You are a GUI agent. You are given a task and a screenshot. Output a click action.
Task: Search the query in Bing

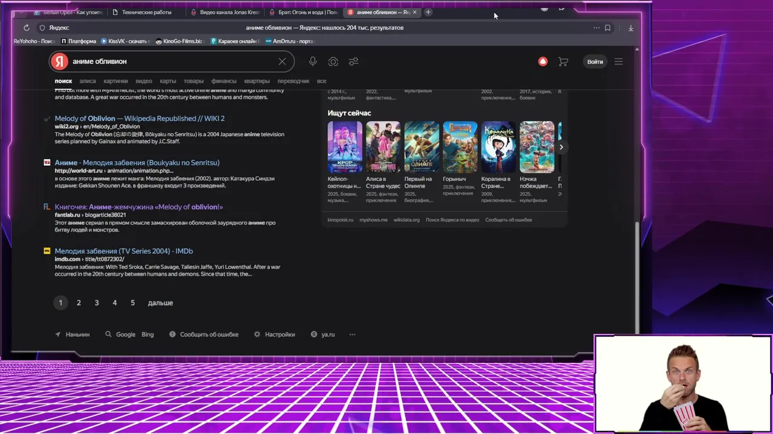[x=148, y=335]
